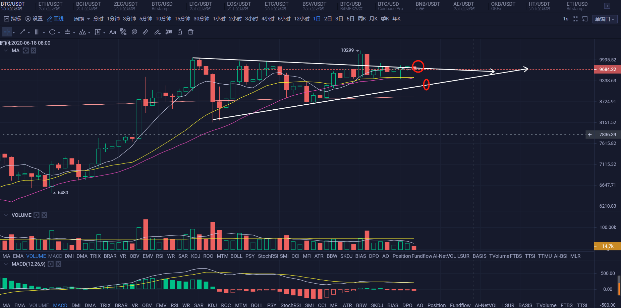Open the 指标 indicators button
The height and width of the screenshot is (308, 621).
coord(12,19)
